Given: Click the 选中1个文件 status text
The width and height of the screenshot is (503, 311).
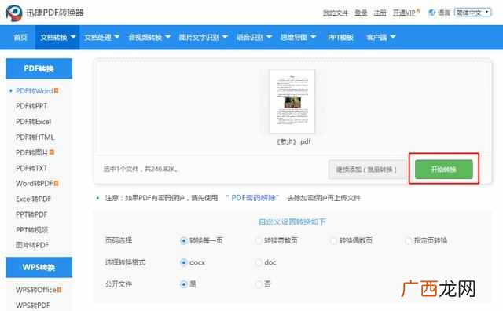Looking at the screenshot, I should 140,169.
